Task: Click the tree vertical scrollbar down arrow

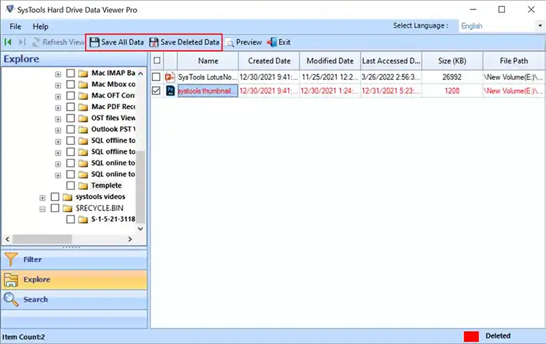Action: [141, 229]
